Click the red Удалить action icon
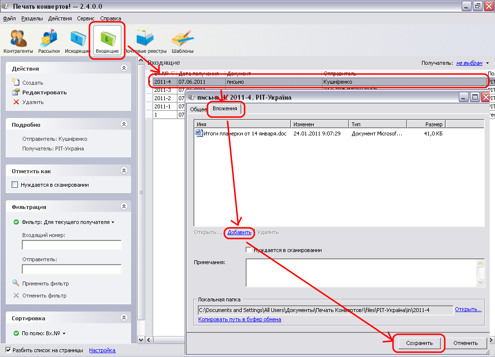Viewport: 495px width, 357px height. [x=16, y=102]
